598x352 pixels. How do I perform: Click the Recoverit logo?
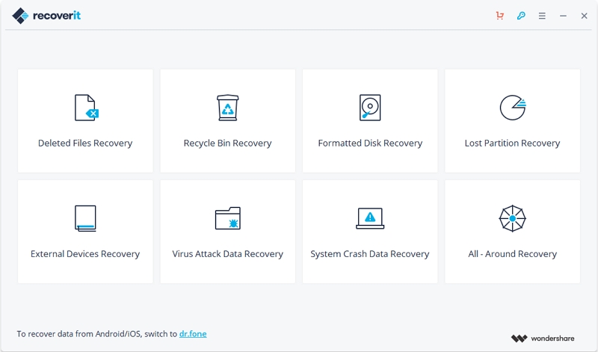click(46, 16)
